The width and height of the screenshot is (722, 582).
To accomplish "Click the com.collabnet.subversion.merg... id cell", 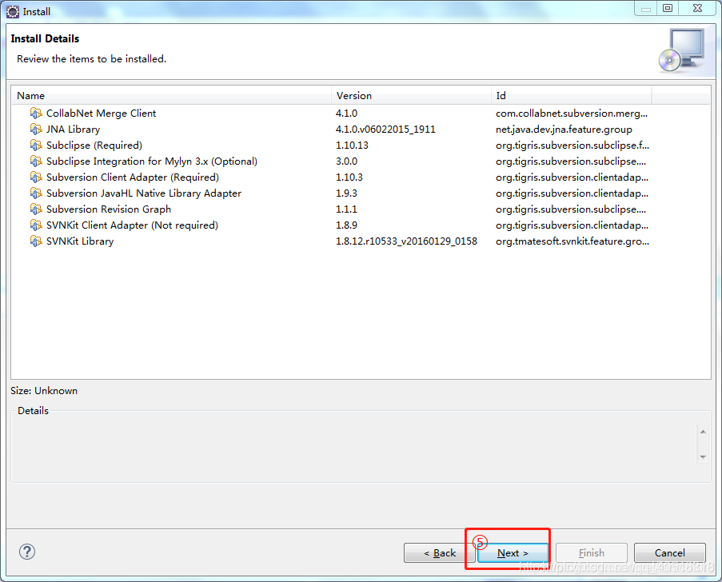I will point(572,114).
